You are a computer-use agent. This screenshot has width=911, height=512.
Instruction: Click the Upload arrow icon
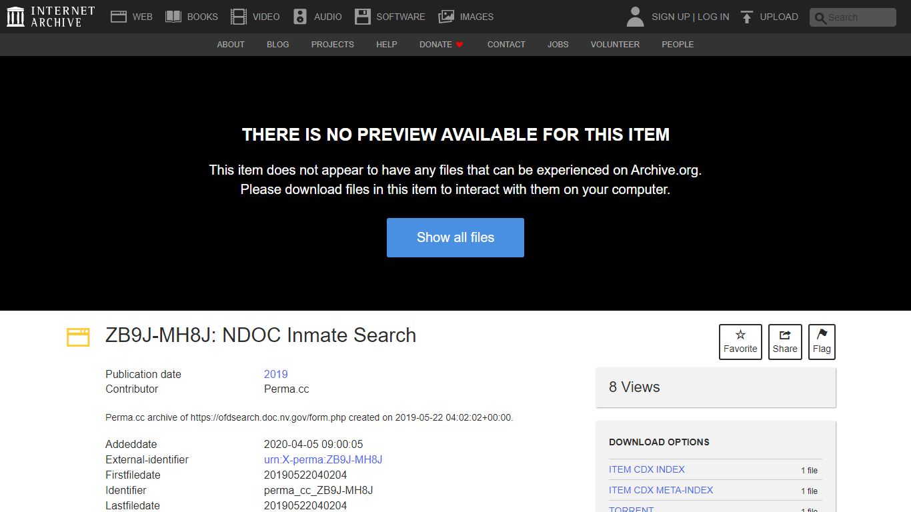[747, 17]
